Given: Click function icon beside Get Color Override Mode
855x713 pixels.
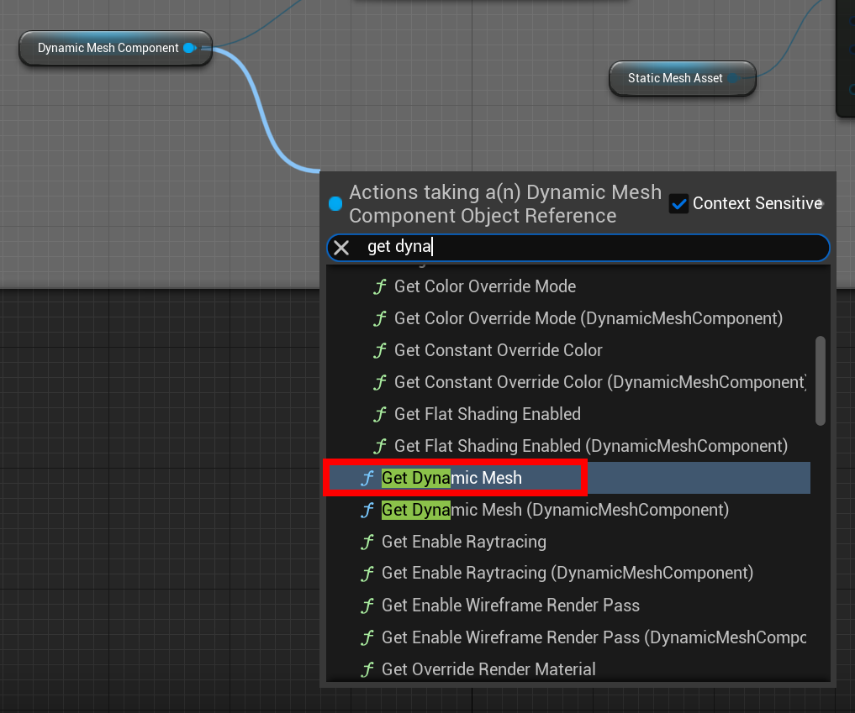Looking at the screenshot, I should click(380, 286).
